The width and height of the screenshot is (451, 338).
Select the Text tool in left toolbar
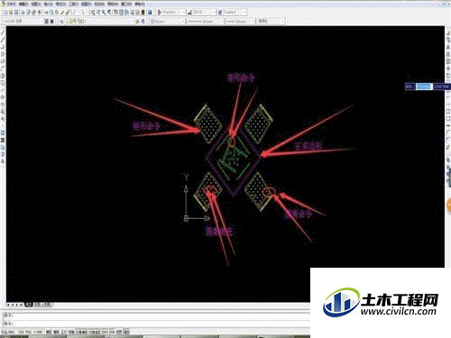3,161
